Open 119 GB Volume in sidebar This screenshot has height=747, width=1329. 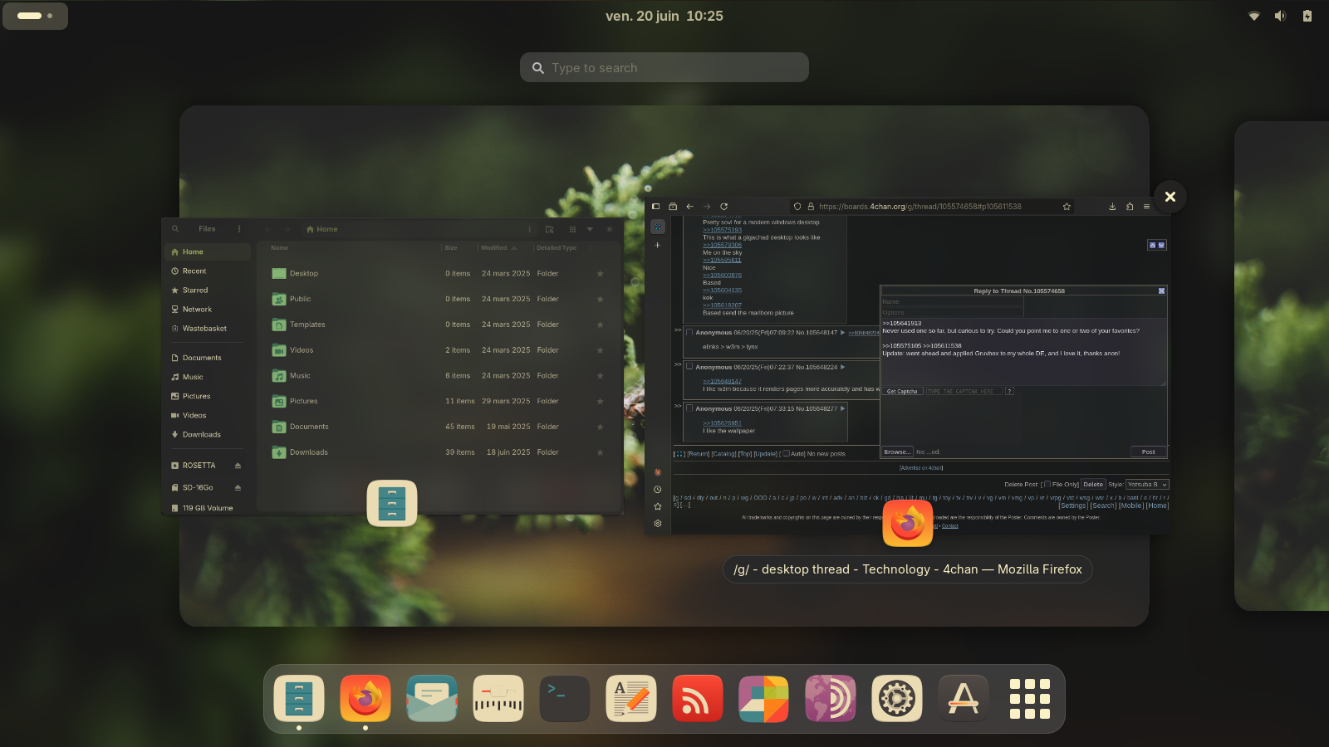(x=208, y=508)
